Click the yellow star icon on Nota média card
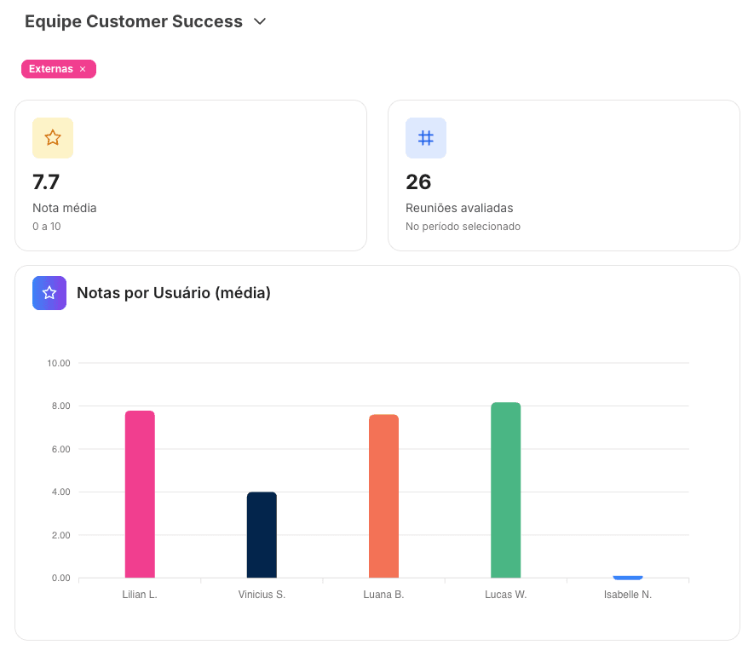This screenshot has width=754, height=656. [52, 137]
